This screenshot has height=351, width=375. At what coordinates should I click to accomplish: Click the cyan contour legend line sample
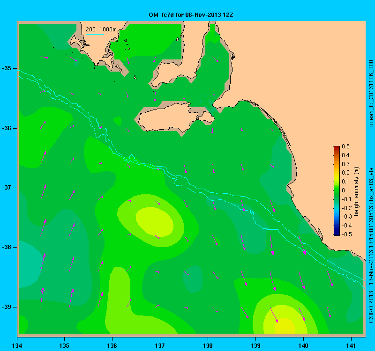point(95,34)
